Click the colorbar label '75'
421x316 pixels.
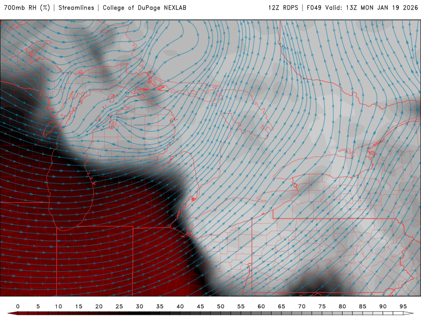(322, 307)
